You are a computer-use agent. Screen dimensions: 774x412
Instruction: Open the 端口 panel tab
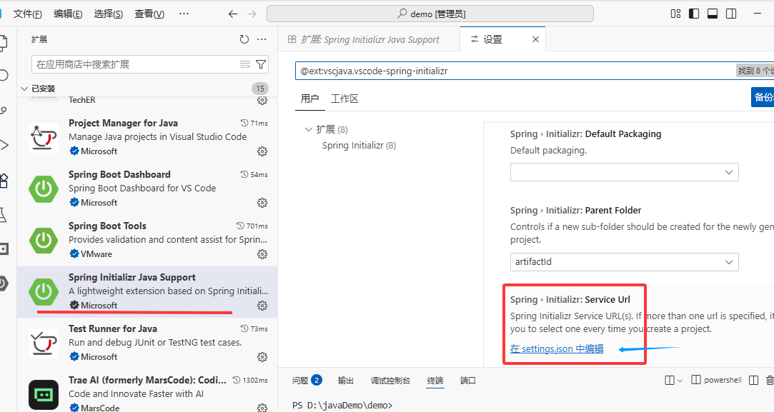pos(467,381)
